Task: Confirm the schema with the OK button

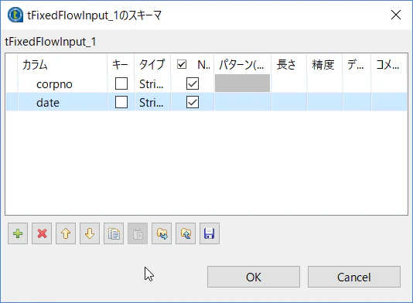Action: click(254, 277)
